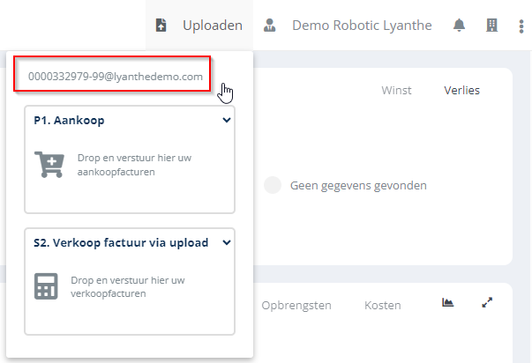Show Opbrengsten in the chart
Screen dimensions: 532x363
[x=296, y=305]
